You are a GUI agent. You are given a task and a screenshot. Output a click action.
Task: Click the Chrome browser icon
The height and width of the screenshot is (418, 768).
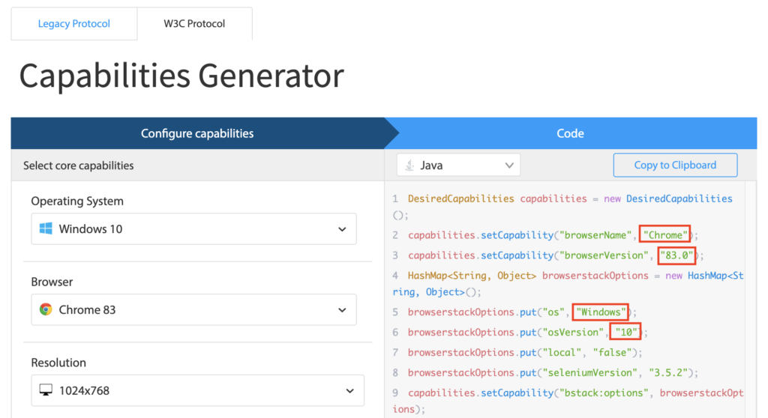[46, 309]
